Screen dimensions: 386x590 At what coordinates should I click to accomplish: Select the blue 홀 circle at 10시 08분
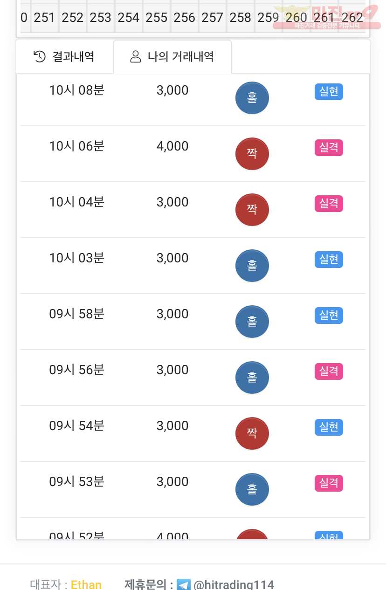[252, 98]
